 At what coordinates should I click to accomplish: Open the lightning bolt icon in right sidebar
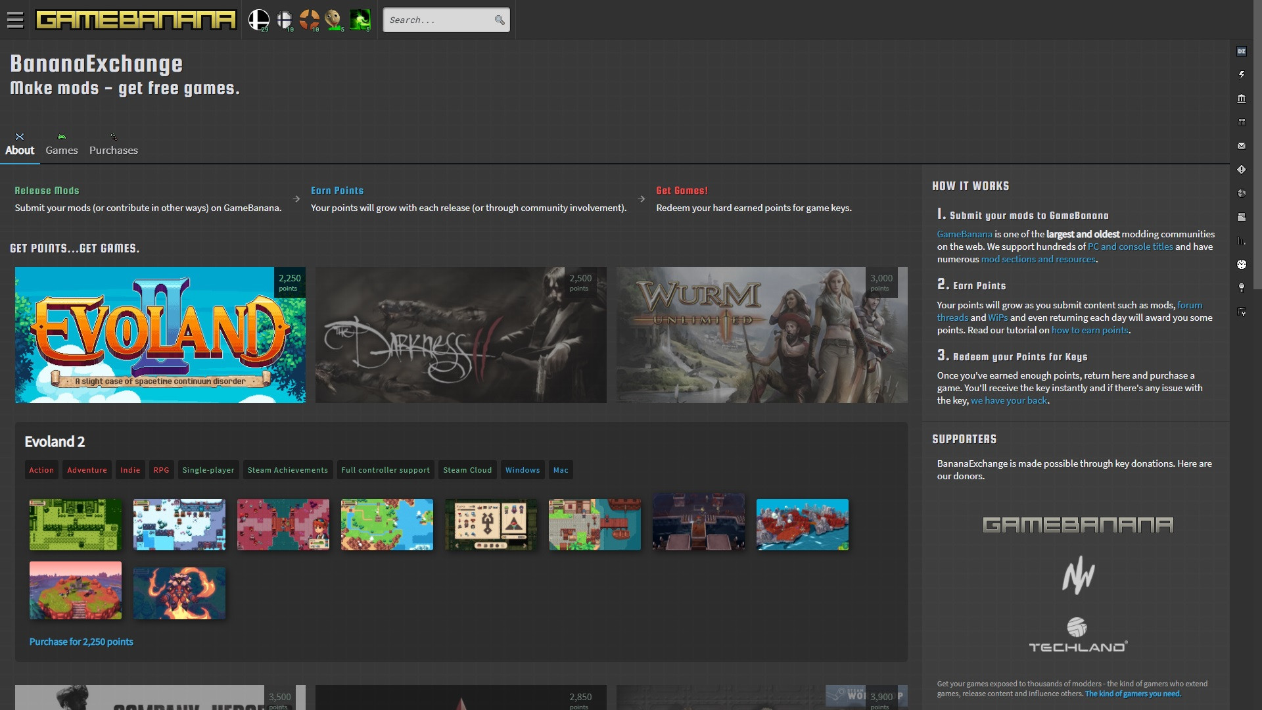(x=1242, y=75)
